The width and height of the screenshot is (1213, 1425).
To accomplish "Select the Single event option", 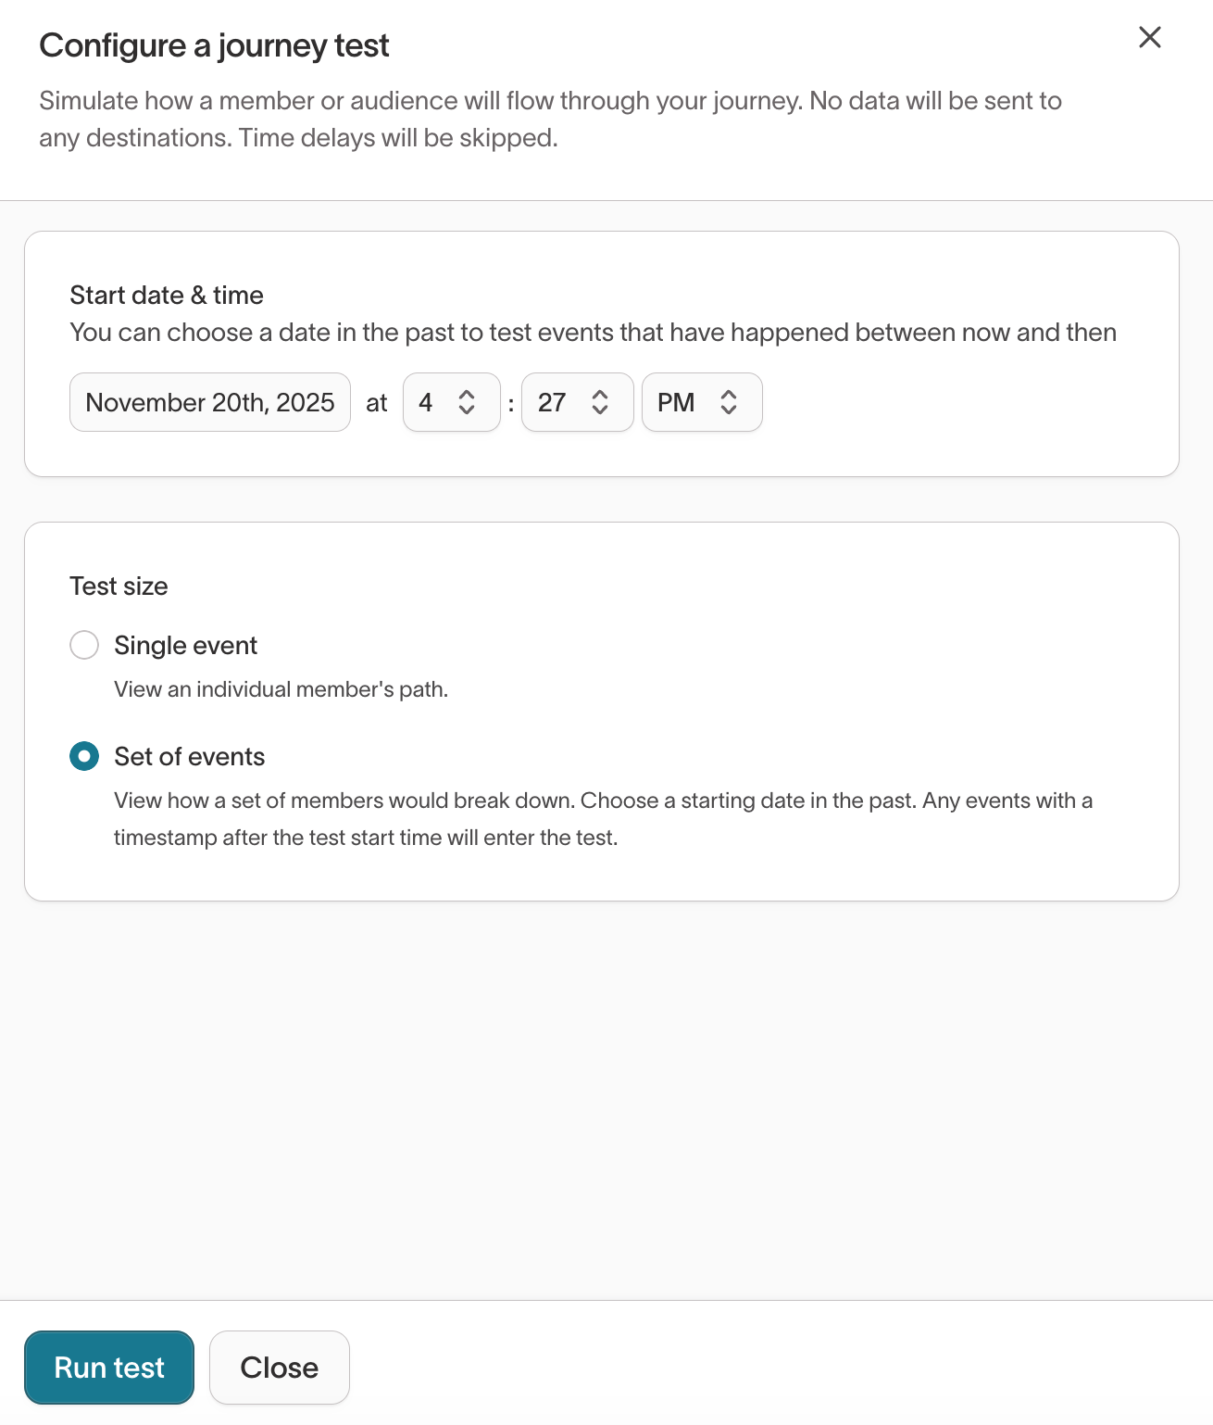I will click(83, 645).
